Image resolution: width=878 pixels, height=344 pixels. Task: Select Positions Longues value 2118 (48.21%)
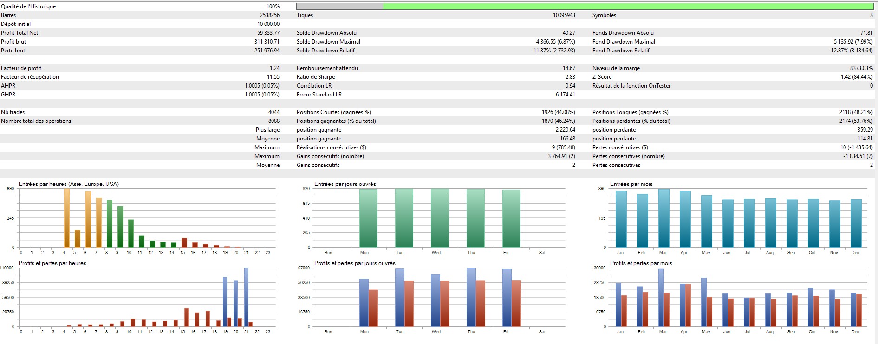tap(856, 112)
